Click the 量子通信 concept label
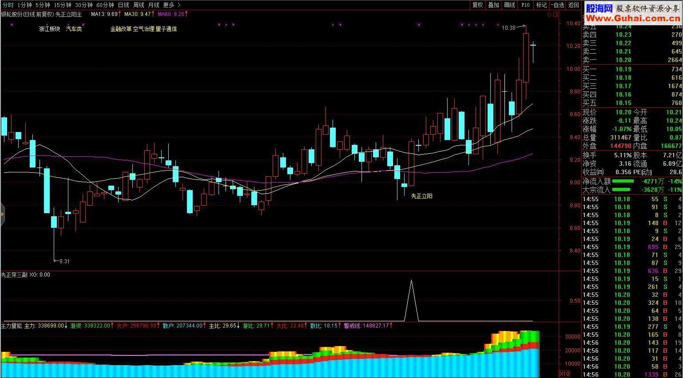683x378 pixels. coord(166,29)
